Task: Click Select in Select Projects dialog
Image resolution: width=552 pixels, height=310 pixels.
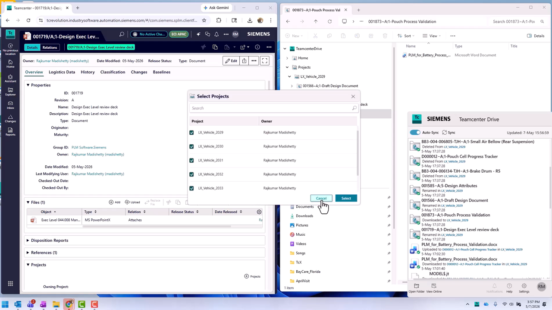Action: click(x=346, y=198)
